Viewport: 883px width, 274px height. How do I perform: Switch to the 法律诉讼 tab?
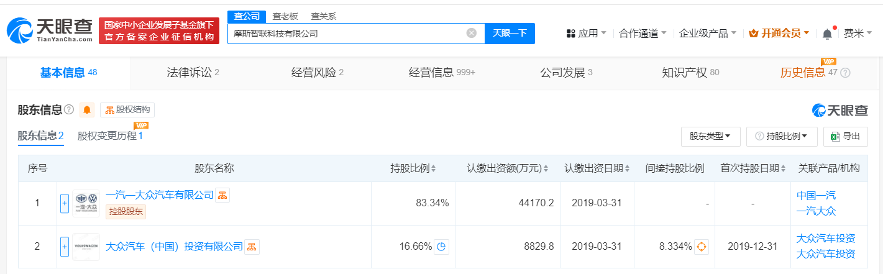coord(193,73)
